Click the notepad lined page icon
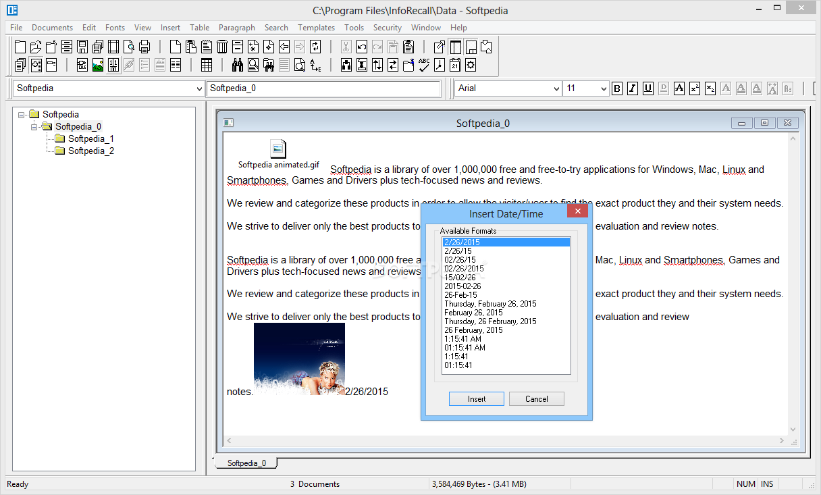This screenshot has width=821, height=495. tap(206, 47)
